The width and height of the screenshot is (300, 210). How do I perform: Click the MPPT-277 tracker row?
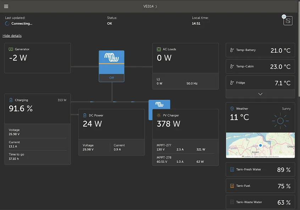pyautogui.click(x=185, y=147)
